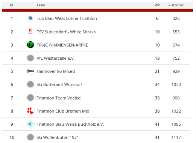Click the TSV Suhlendorf White Sharks logo
This screenshot has height=143, width=196.
pos(30,32)
